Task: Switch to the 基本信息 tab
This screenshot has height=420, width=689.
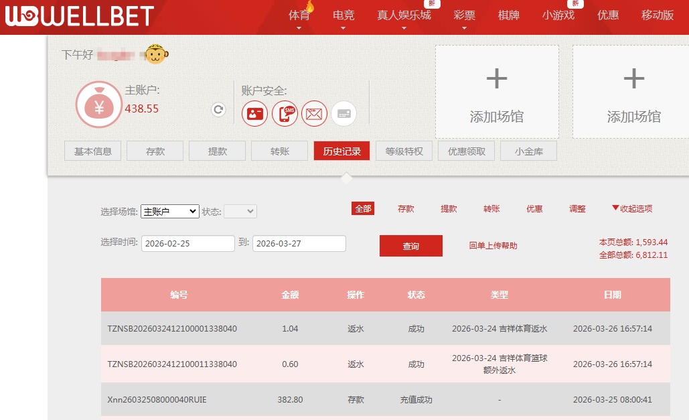Action: (x=92, y=151)
